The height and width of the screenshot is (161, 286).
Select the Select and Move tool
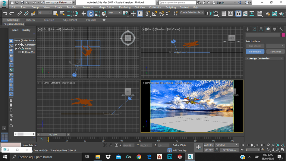(83, 14)
